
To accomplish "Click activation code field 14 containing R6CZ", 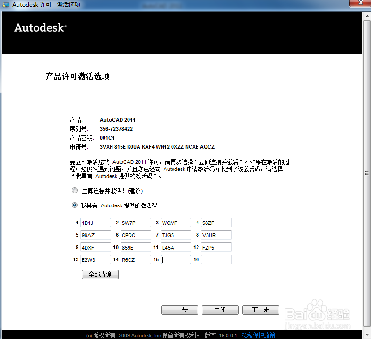I will click(x=136, y=259).
